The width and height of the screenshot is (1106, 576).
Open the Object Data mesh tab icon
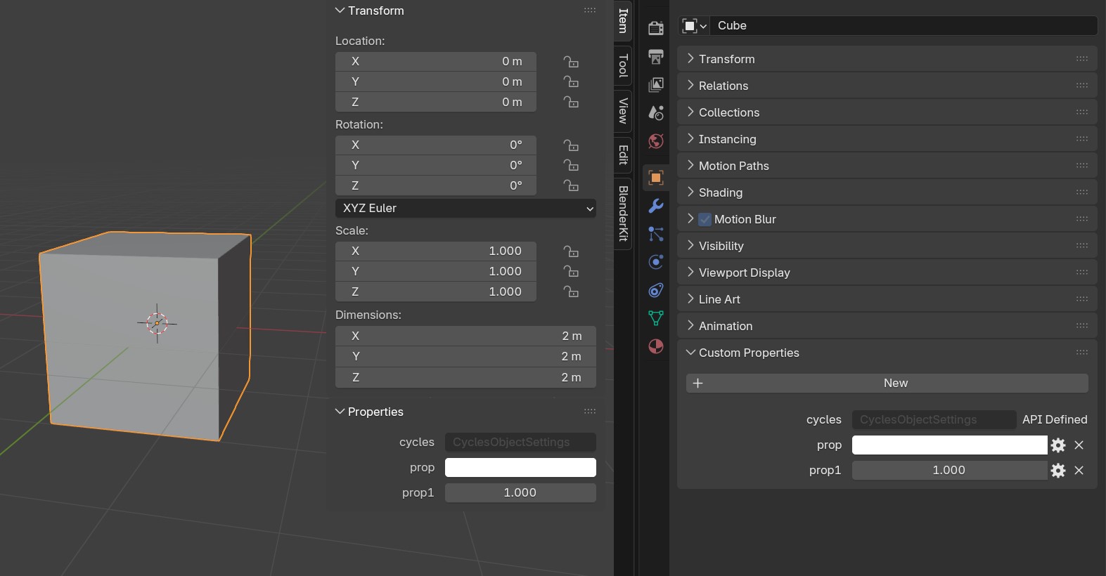point(656,318)
